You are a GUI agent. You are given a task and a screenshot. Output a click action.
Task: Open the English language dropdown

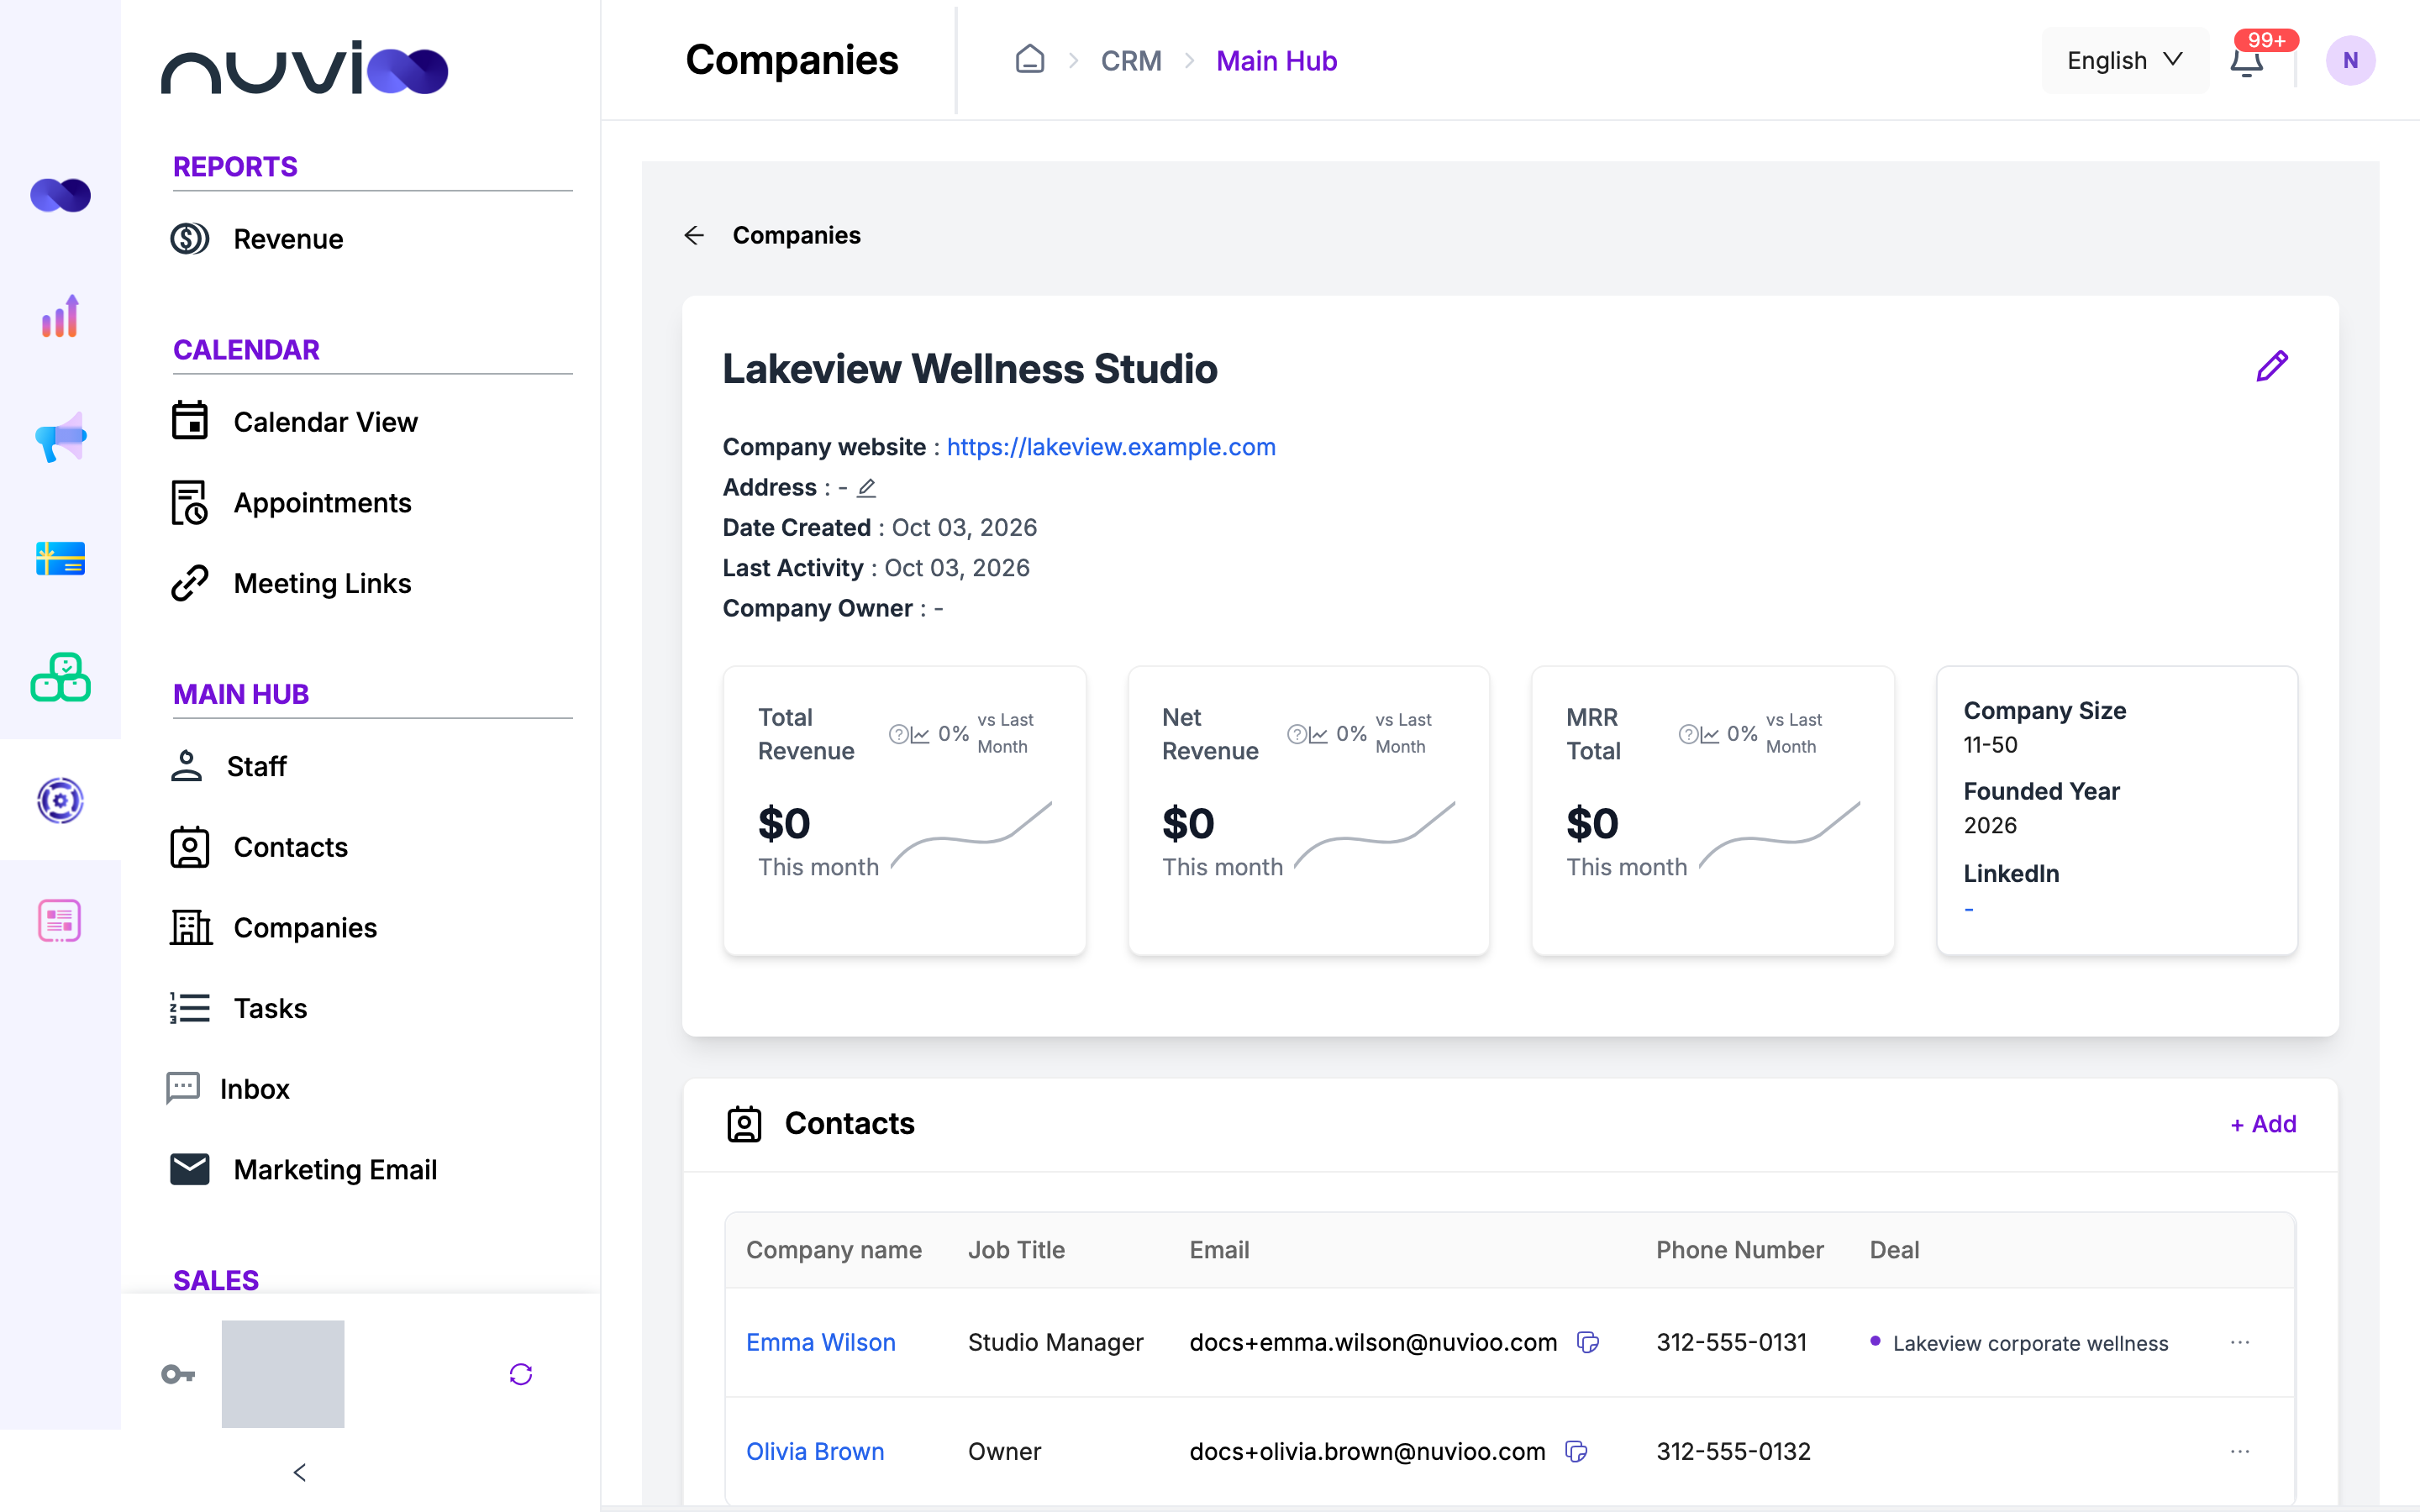[x=2124, y=61]
